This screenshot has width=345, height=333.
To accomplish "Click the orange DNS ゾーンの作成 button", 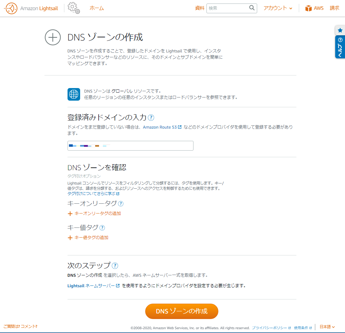I will pyautogui.click(x=182, y=311).
